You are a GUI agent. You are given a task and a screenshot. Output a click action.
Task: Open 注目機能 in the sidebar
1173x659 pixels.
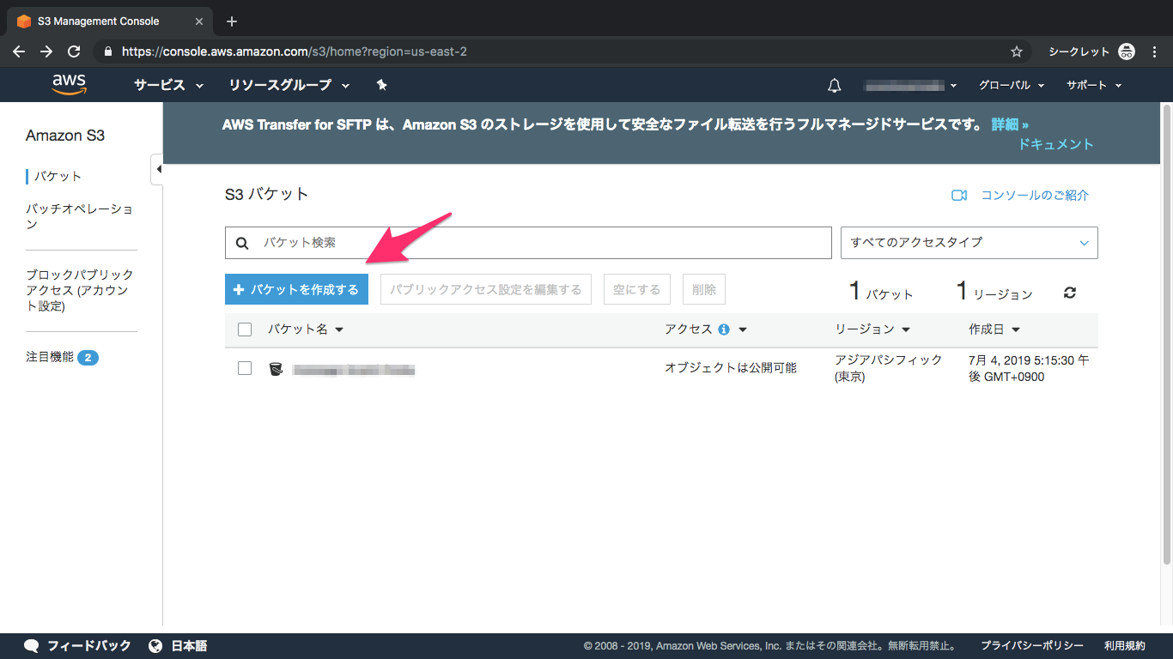click(x=50, y=357)
